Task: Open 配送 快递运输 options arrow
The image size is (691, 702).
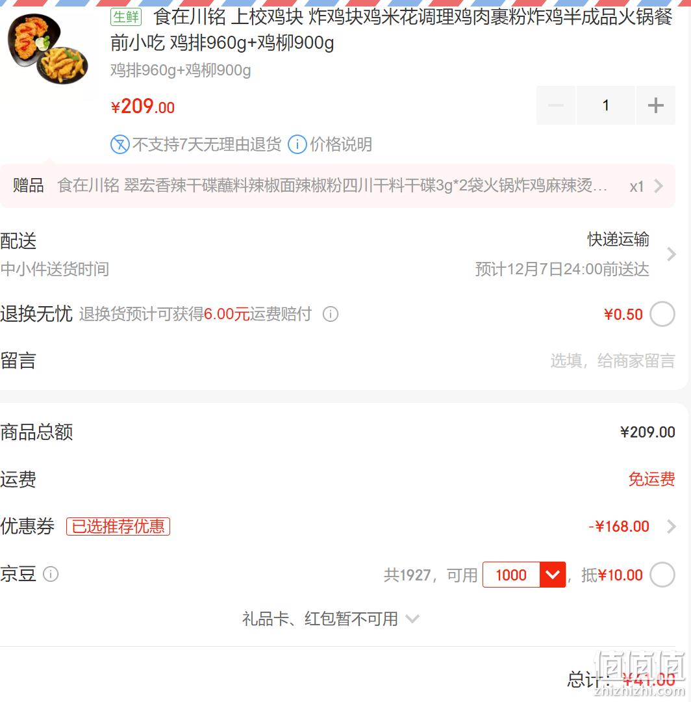Action: pos(671,254)
